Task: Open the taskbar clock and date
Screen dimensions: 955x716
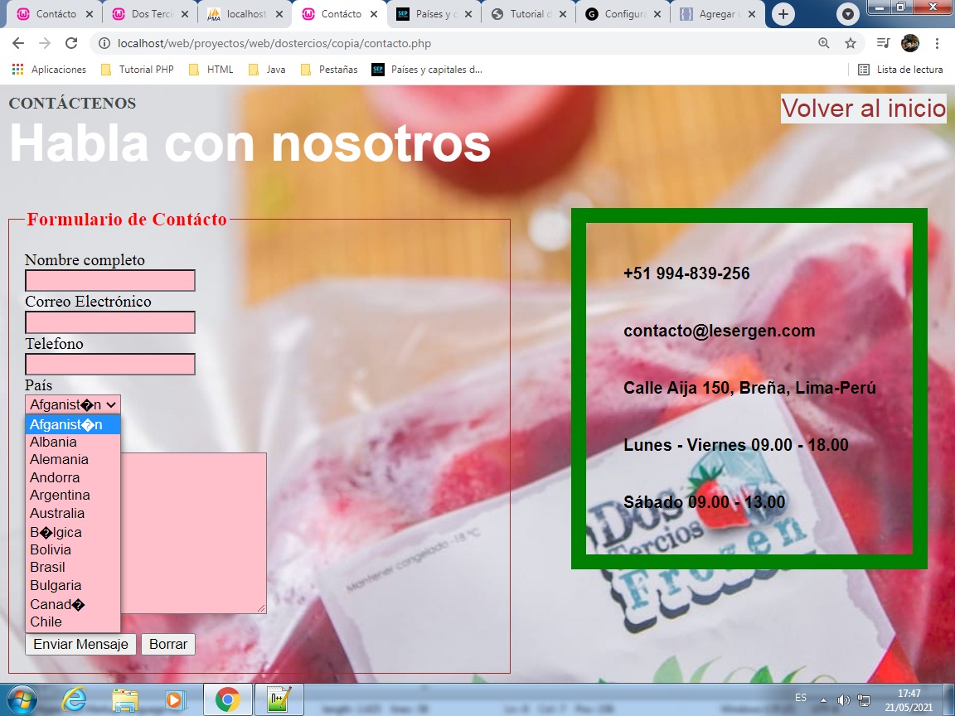Action: (x=909, y=700)
